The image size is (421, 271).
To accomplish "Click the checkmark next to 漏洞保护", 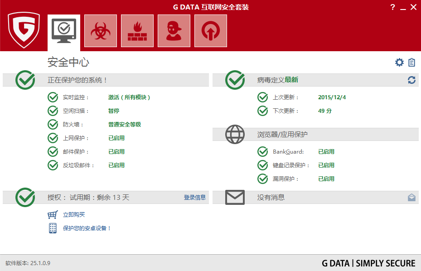I will 262,179.
